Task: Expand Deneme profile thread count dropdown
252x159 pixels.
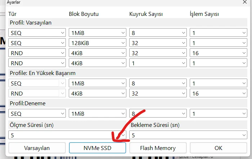Action: click(218, 113)
